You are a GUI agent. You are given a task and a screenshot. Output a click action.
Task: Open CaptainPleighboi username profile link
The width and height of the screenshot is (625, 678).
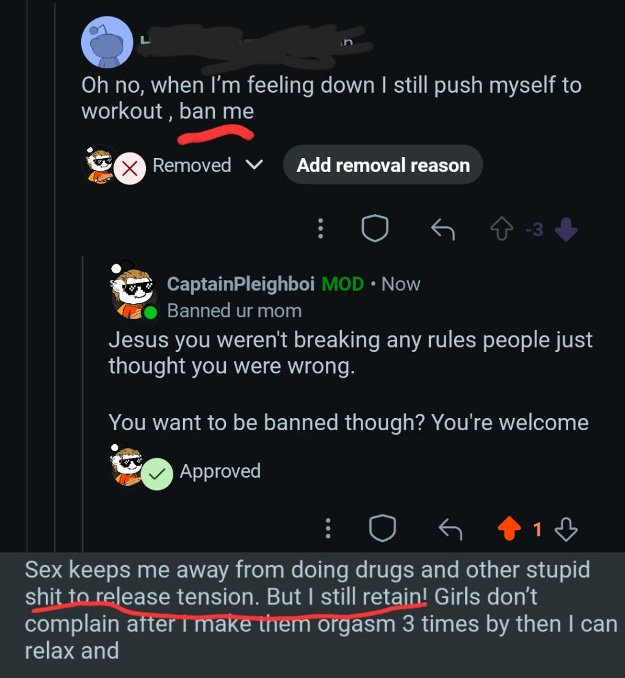[x=240, y=284]
